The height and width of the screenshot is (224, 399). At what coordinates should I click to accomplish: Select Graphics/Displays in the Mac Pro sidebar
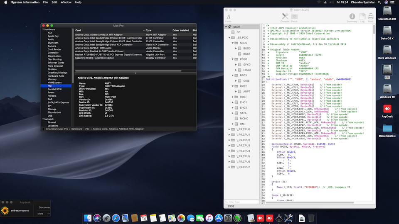coord(57,73)
